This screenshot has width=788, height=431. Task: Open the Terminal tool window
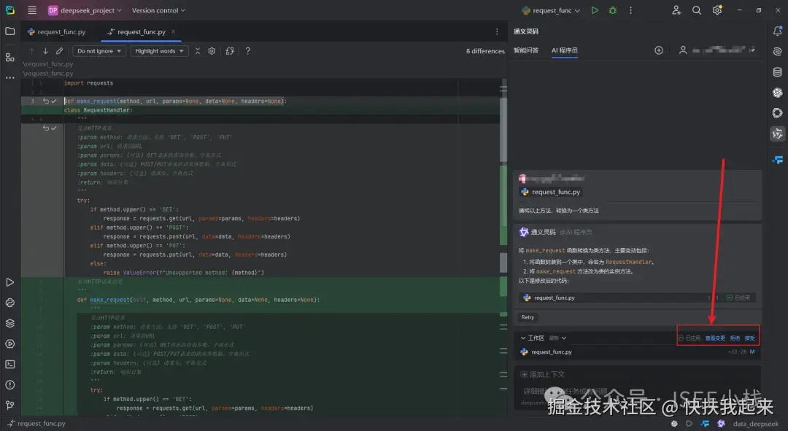10,364
